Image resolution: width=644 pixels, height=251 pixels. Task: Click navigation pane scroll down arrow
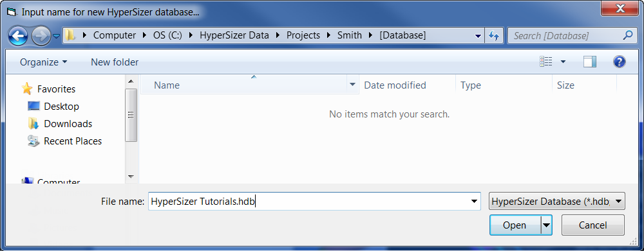[x=131, y=177]
